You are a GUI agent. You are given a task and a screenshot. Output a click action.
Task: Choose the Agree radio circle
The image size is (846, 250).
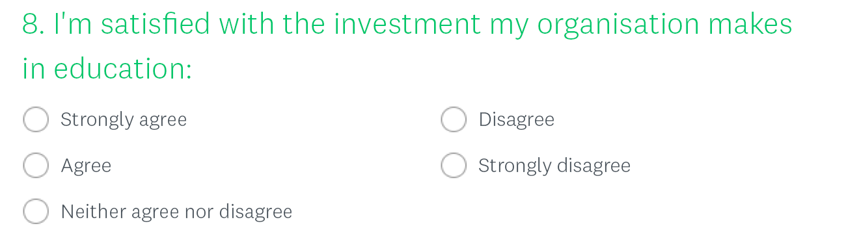point(36,166)
